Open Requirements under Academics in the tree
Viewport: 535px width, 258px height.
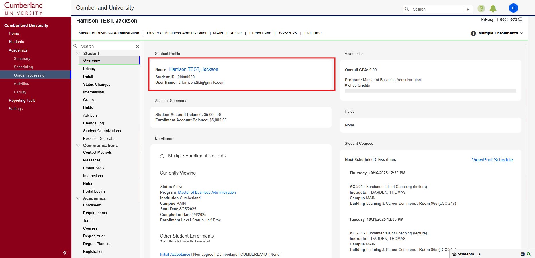(95, 213)
